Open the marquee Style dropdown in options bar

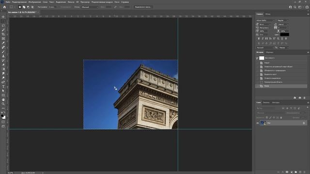[x=89, y=7]
